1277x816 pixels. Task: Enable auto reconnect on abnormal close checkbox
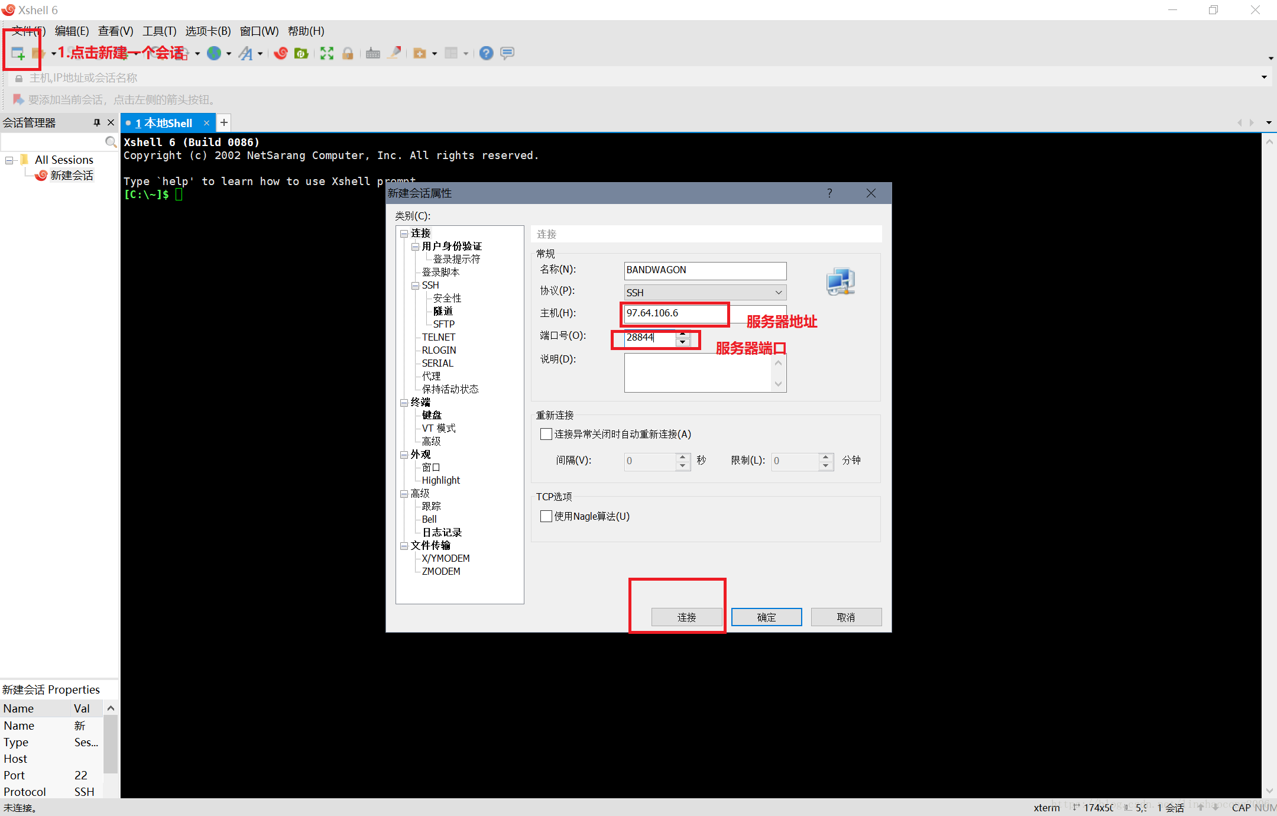[x=546, y=434]
